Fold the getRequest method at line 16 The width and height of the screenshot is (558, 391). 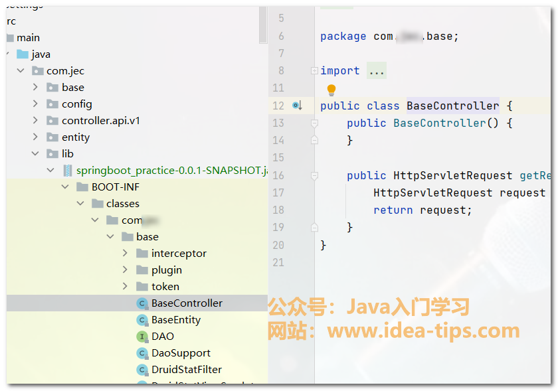(314, 175)
